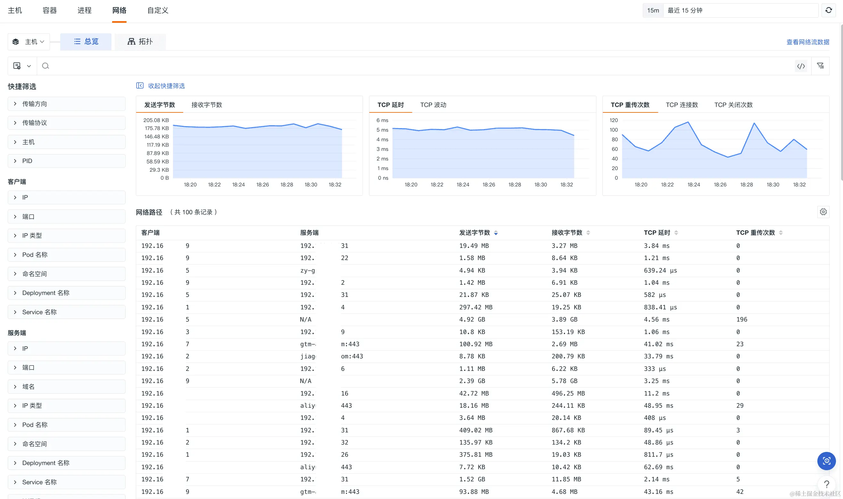
Task: Click into the search filter input field
Action: coord(404,66)
